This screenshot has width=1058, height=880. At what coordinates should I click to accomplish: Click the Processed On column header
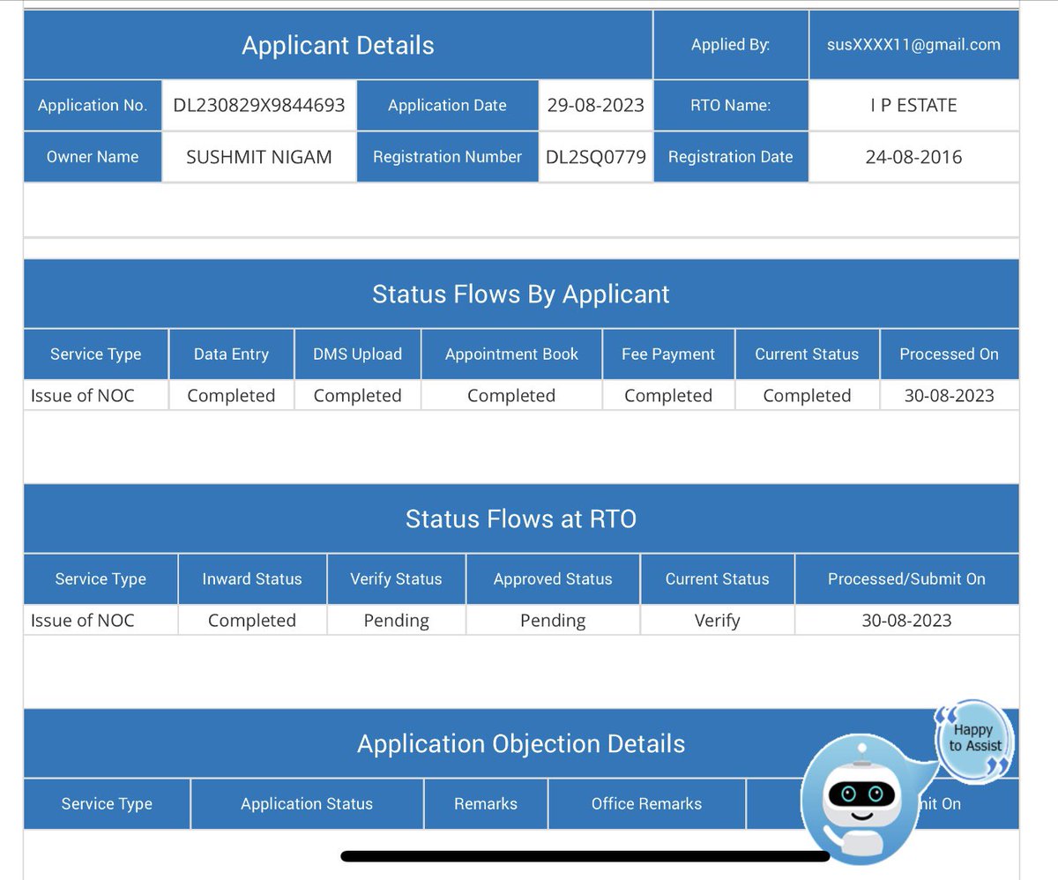pos(950,354)
